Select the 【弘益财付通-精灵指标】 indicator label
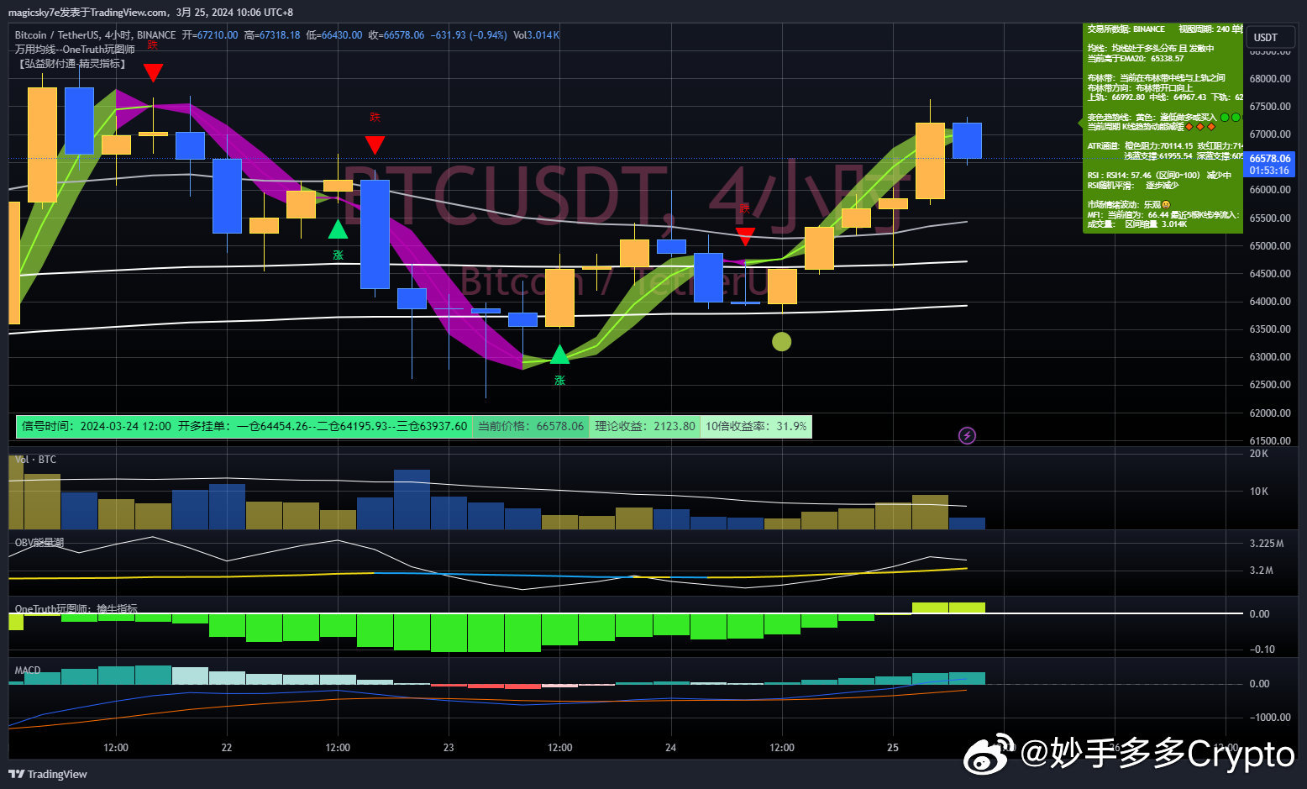The image size is (1307, 789). 72,63
